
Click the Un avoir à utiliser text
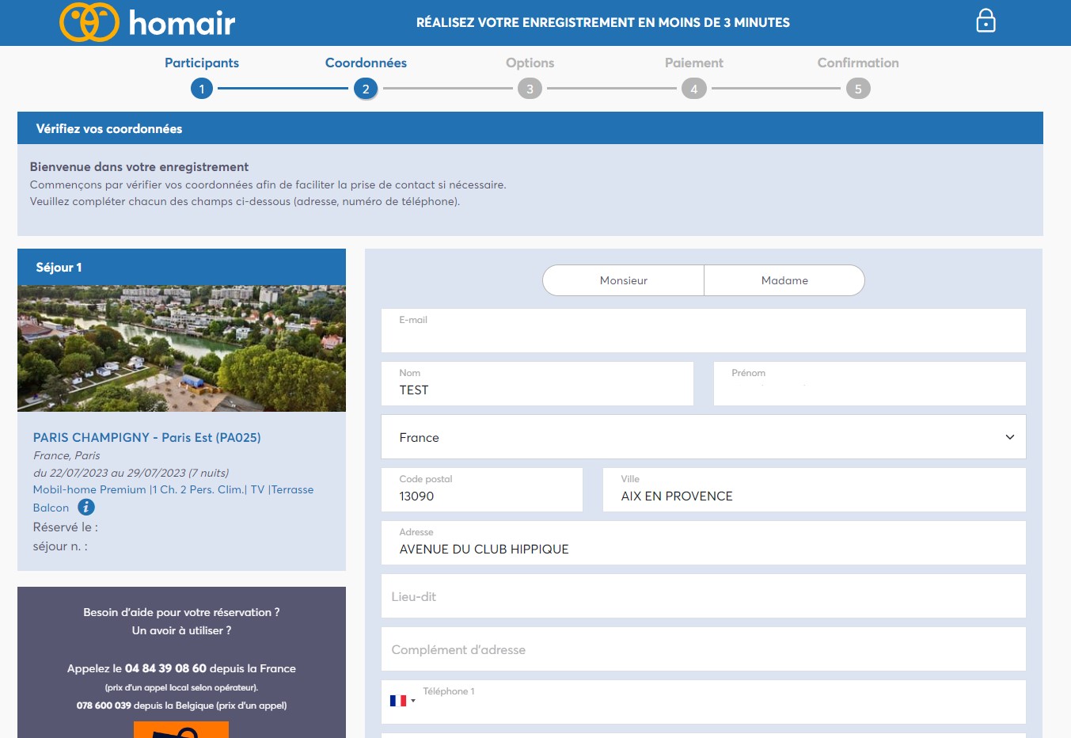tap(181, 630)
